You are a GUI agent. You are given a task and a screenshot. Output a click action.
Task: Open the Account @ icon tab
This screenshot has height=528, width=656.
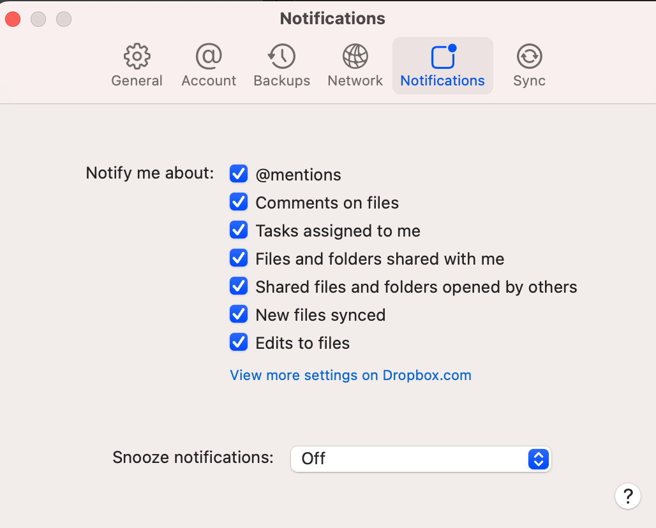pos(209,56)
